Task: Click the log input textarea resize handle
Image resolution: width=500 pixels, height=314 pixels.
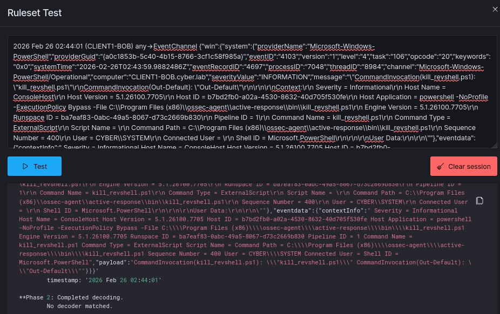Action: click(x=494, y=145)
